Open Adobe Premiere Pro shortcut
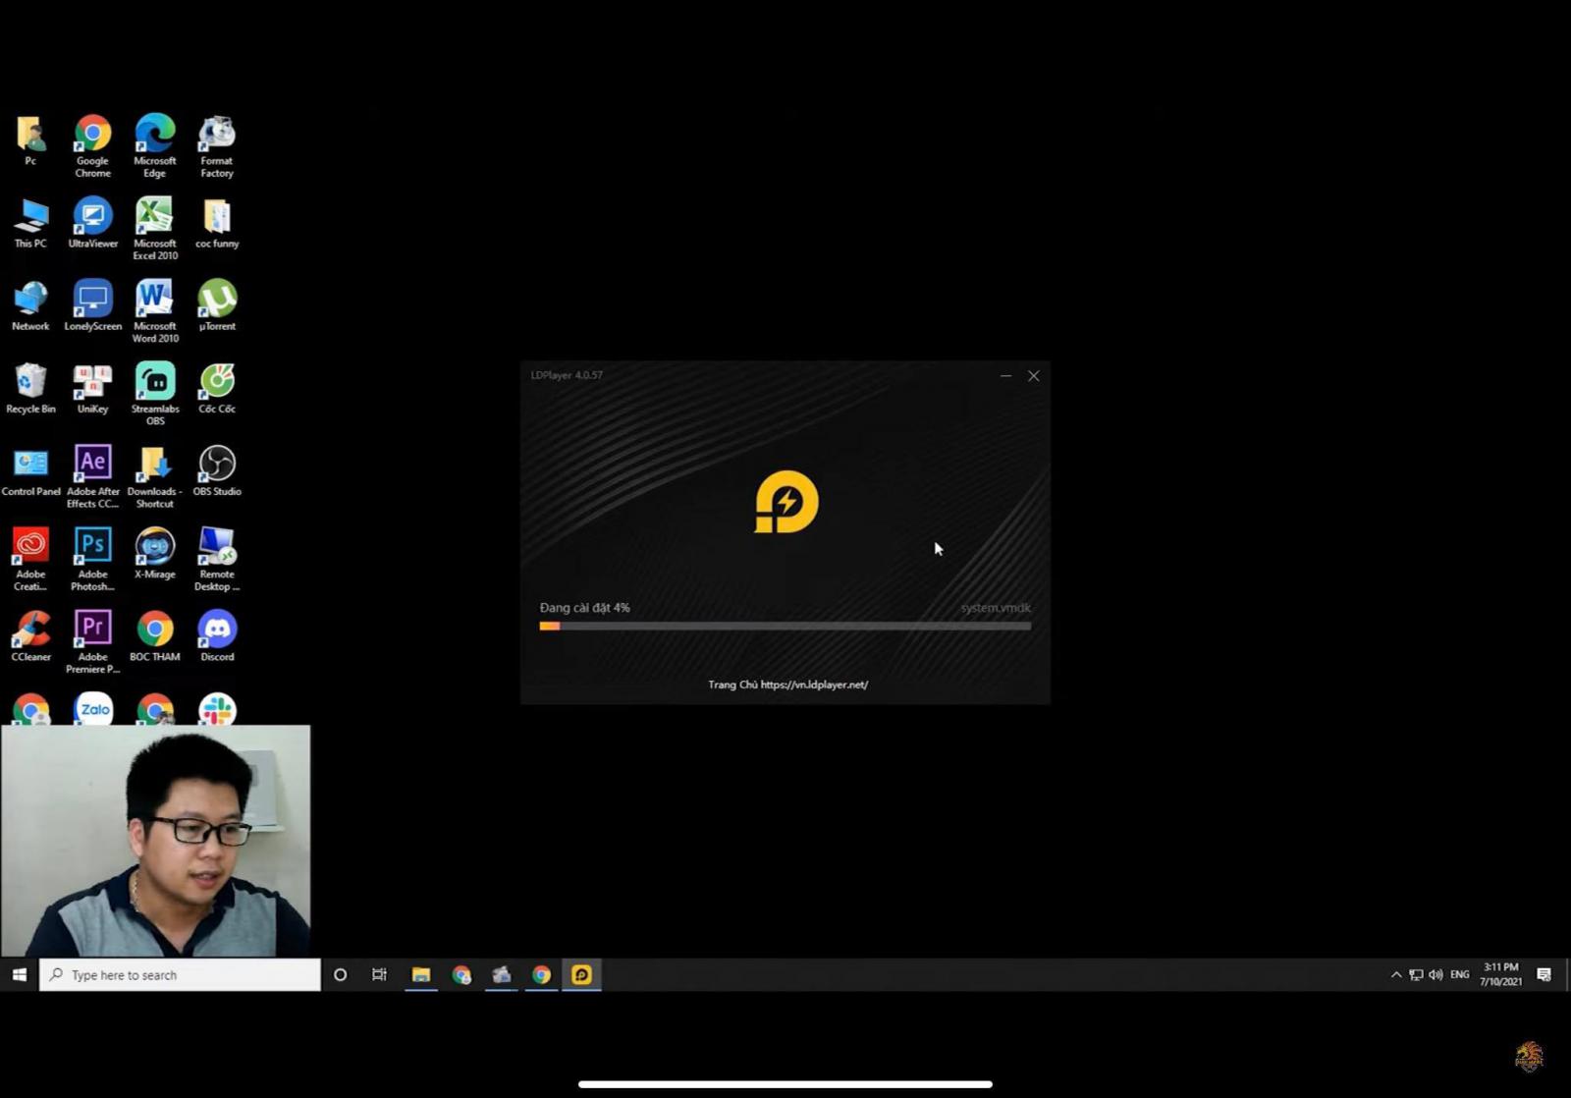Viewport: 1571px width, 1098px height. (x=92, y=641)
